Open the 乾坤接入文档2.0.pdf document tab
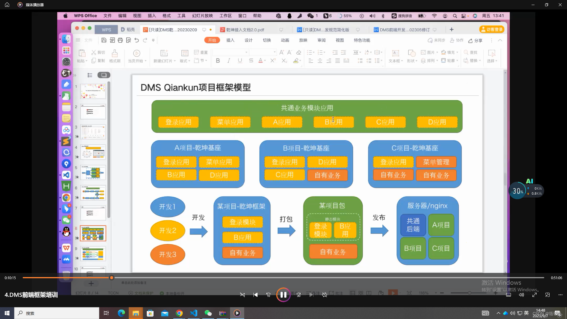The width and height of the screenshot is (567, 319). [x=245, y=30]
